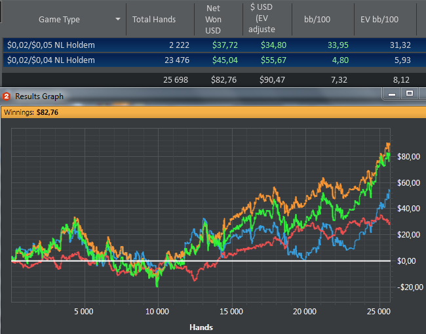Click the Hands axis title
The height and width of the screenshot is (334, 426).
click(x=201, y=327)
